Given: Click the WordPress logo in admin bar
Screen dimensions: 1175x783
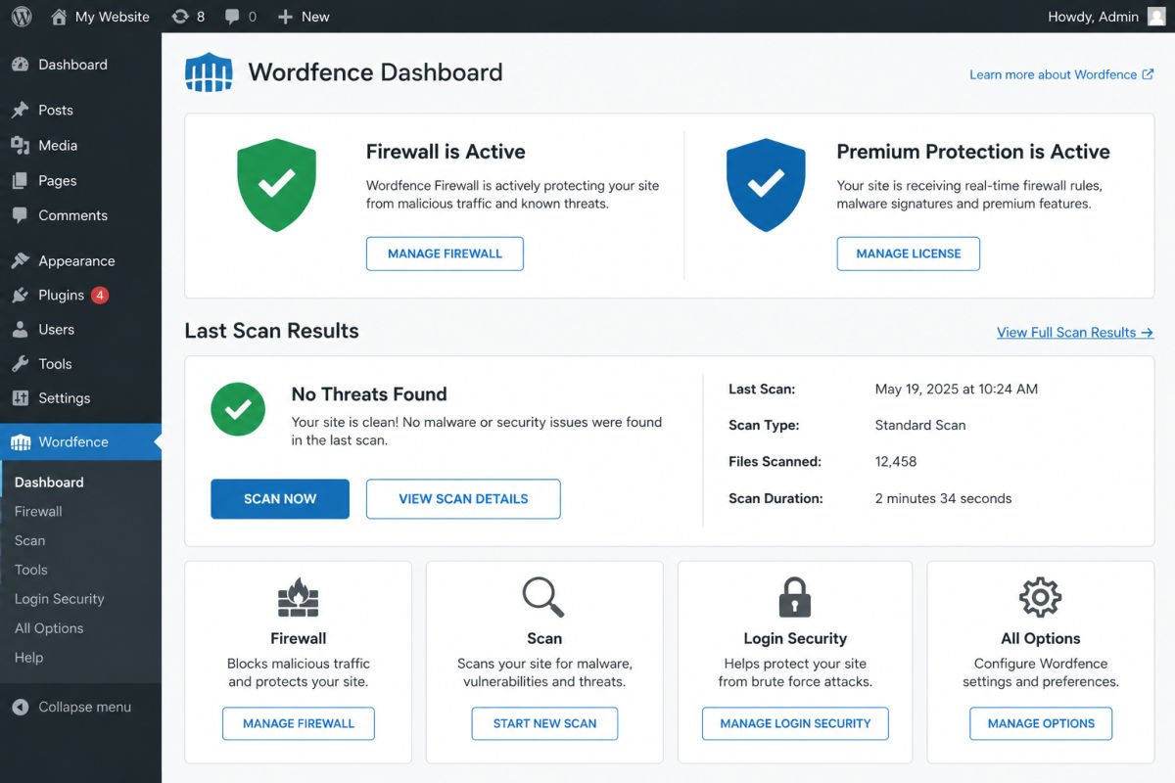Looking at the screenshot, I should click(x=21, y=17).
